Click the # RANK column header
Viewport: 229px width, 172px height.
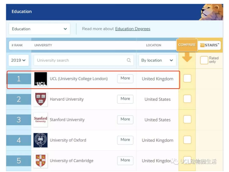[17, 45]
